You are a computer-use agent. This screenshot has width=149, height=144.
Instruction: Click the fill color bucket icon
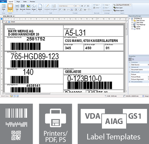(x=76, y=10)
